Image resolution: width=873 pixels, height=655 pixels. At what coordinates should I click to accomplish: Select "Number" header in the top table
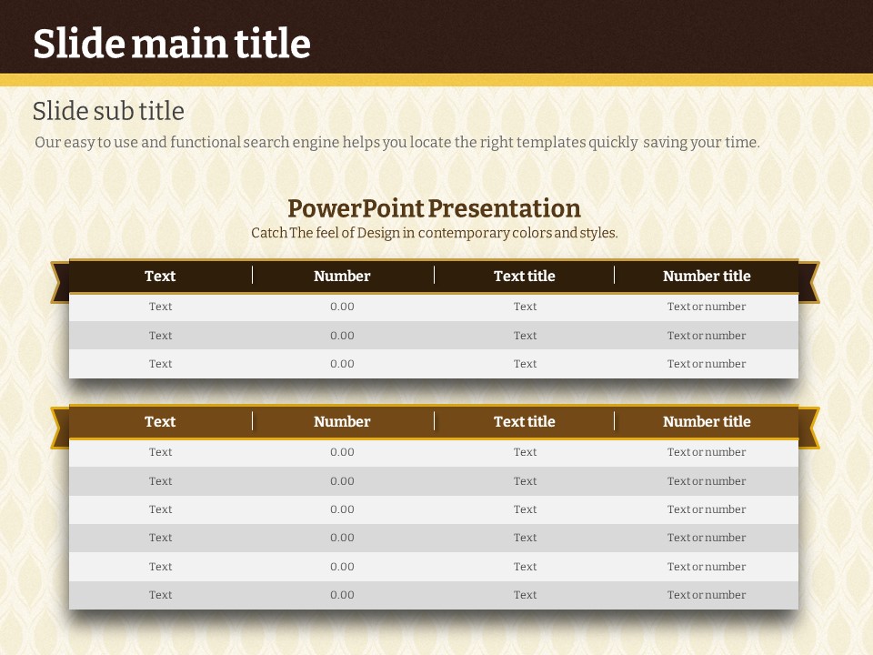[x=342, y=276]
